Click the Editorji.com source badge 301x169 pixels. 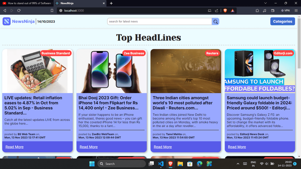(x=283, y=53)
